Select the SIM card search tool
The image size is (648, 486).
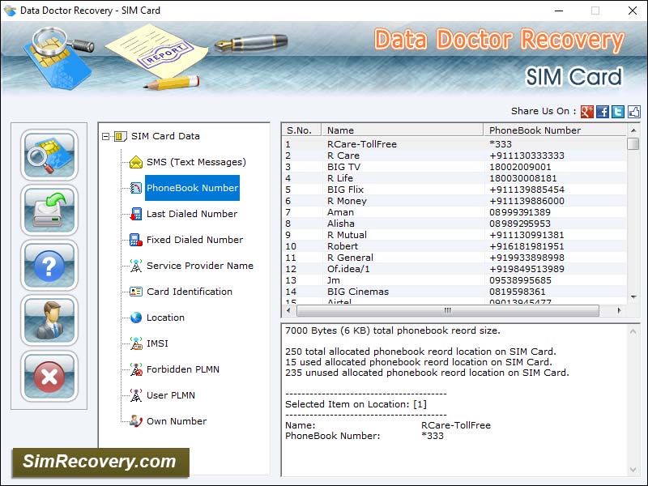[49, 154]
